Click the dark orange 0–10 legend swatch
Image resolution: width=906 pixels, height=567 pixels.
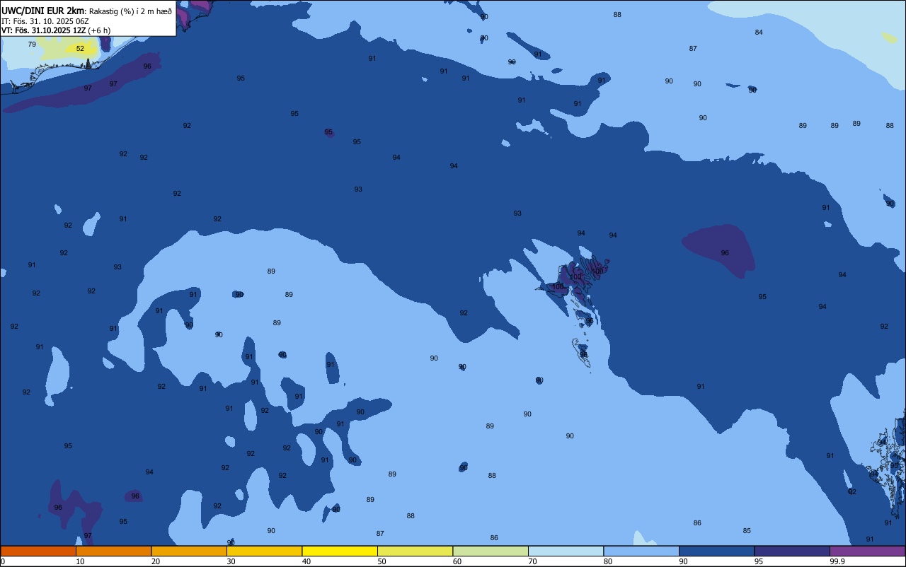coord(38,551)
